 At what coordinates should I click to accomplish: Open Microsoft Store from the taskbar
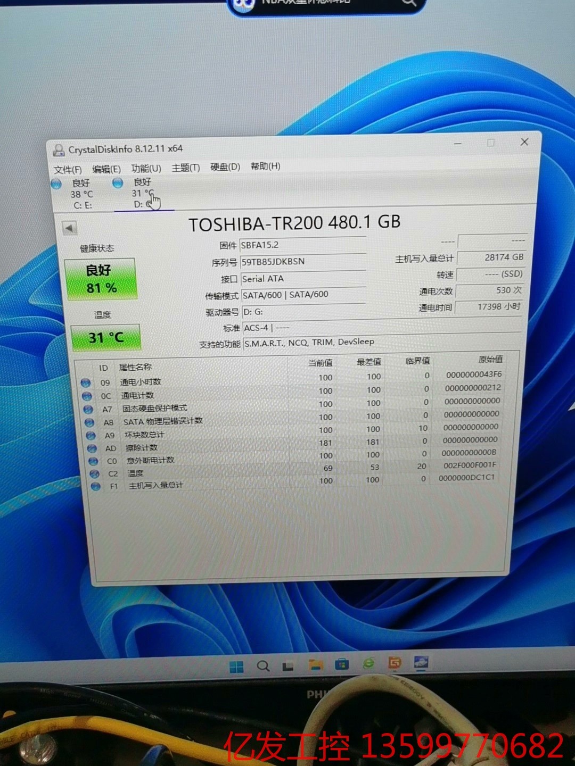pos(342,664)
